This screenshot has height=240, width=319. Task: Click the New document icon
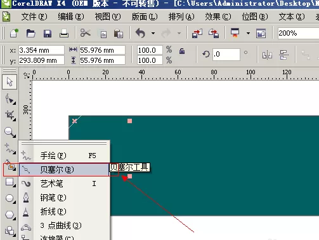coord(14,34)
